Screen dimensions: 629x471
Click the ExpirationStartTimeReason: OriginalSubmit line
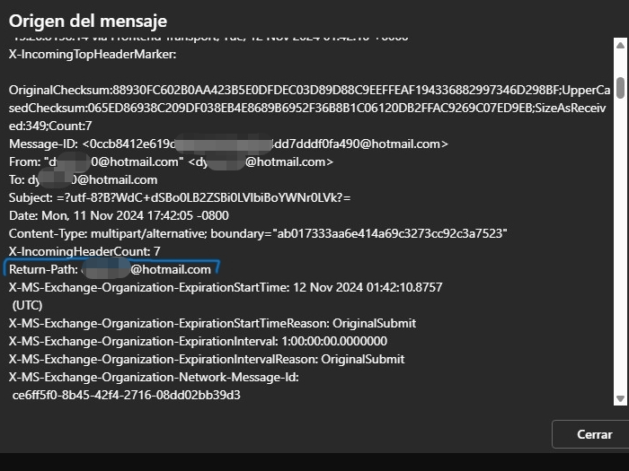[212, 323]
